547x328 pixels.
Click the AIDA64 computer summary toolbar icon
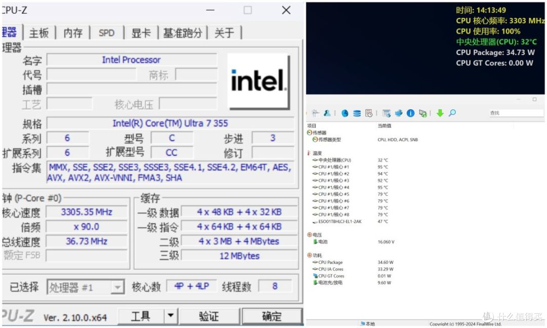(x=316, y=113)
